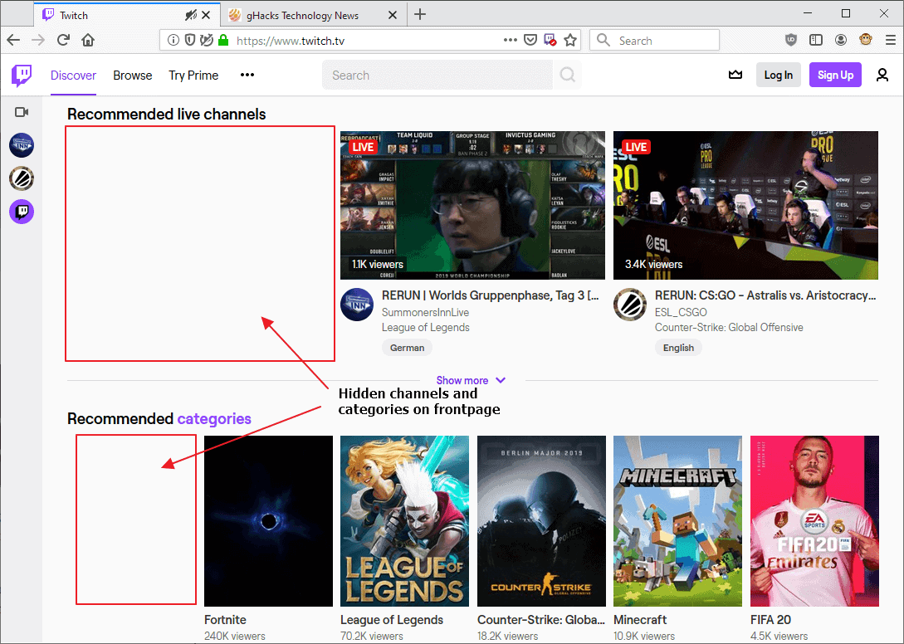Open the Minecraft category cover
This screenshot has height=644, width=904.
pos(677,520)
